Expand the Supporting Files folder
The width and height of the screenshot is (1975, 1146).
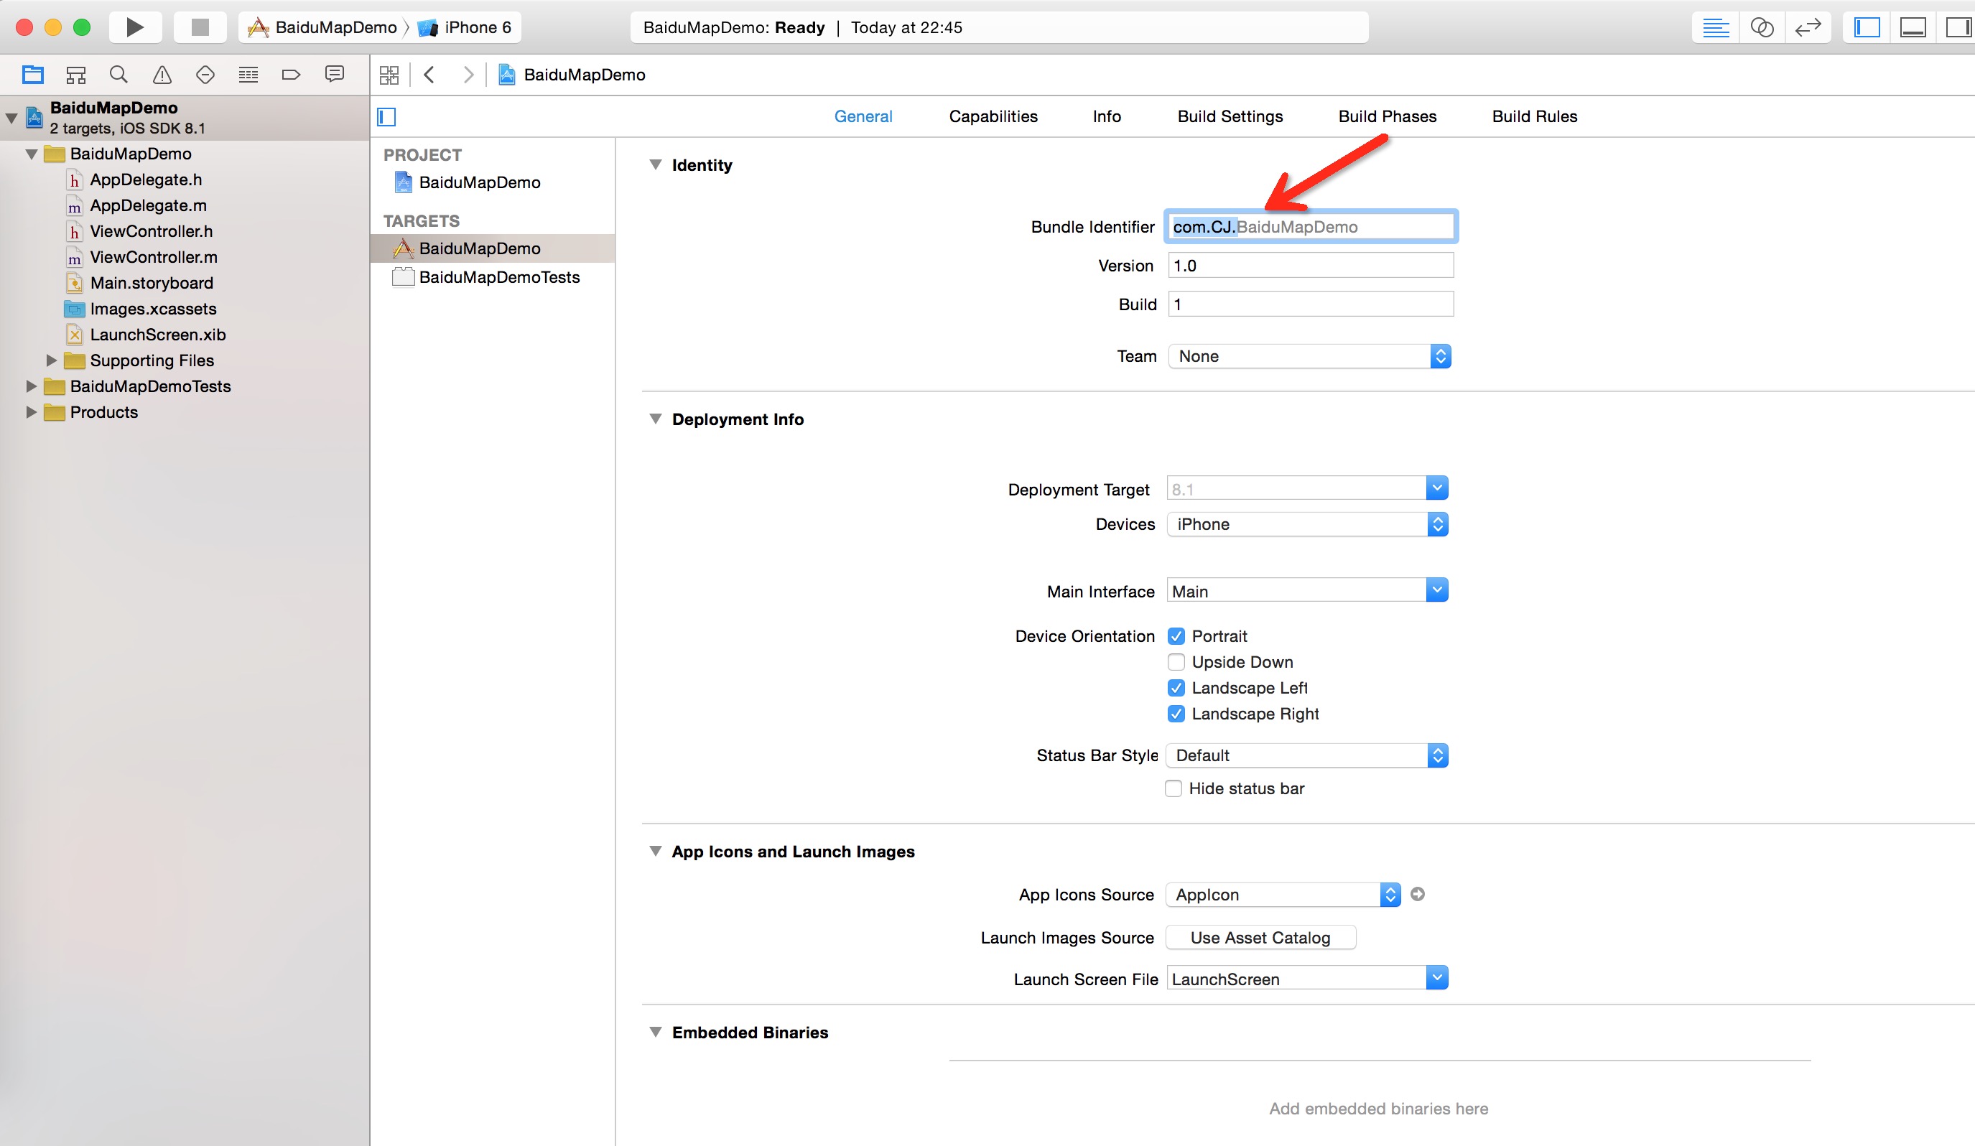(x=51, y=360)
